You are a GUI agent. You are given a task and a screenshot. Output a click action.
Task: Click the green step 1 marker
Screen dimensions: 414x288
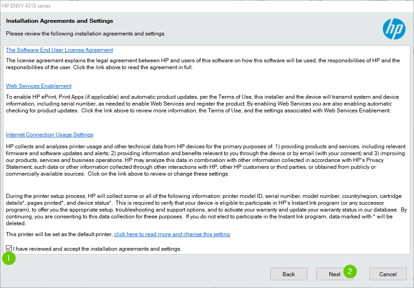(9, 258)
